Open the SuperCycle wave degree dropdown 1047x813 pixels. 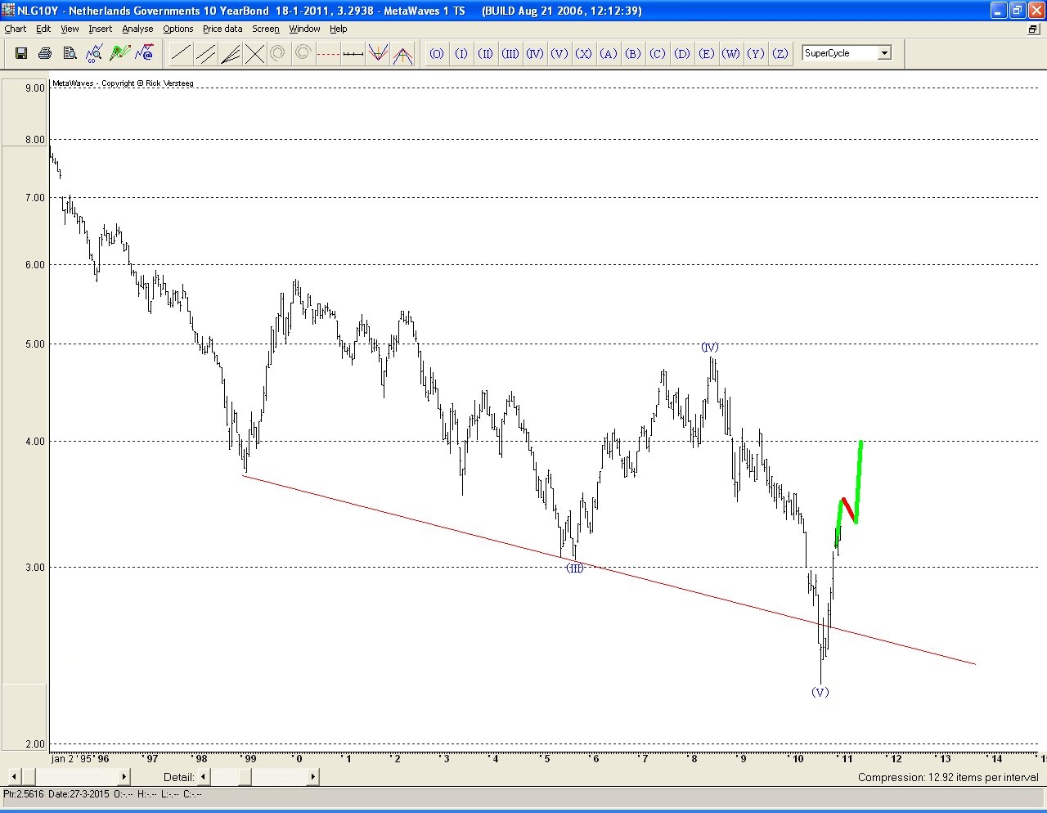click(884, 53)
